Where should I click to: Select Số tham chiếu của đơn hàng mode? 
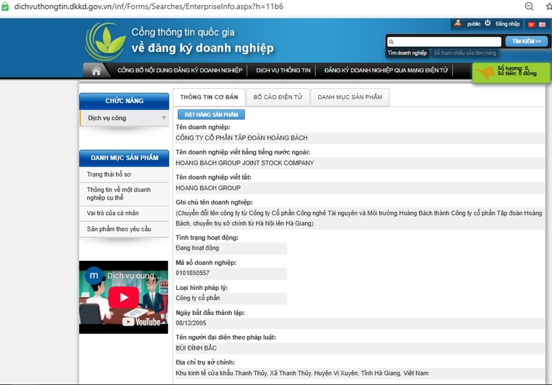465,53
